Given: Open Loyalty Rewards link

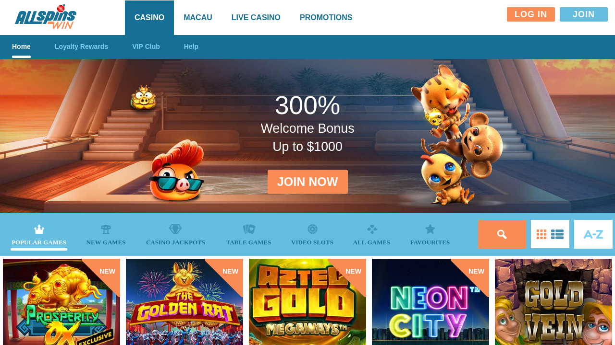Looking at the screenshot, I should (x=81, y=46).
